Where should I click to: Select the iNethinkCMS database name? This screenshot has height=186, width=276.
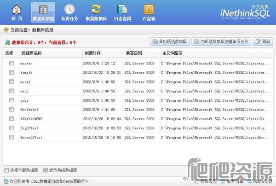point(31,119)
